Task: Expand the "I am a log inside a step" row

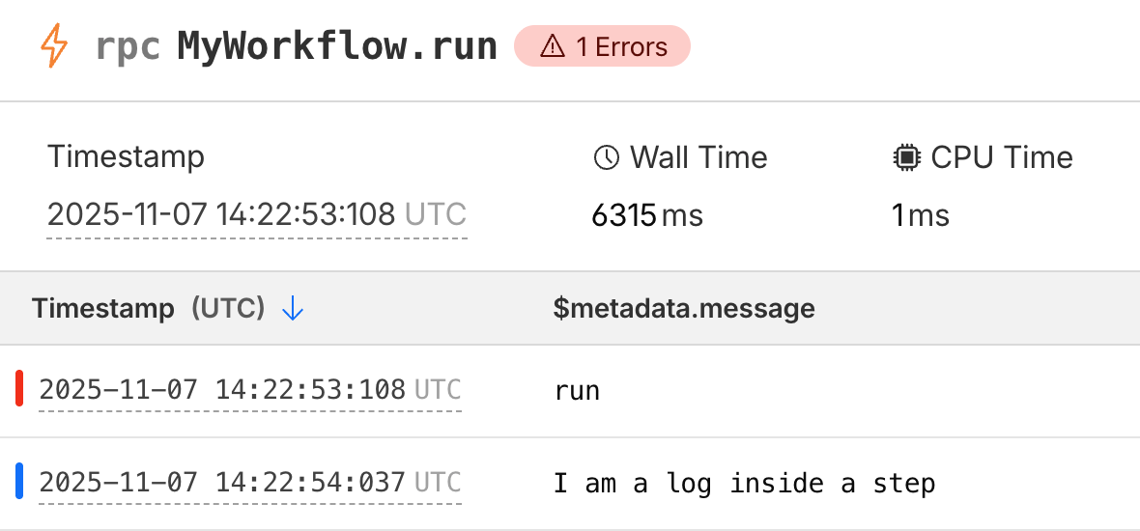Action: coord(744,483)
